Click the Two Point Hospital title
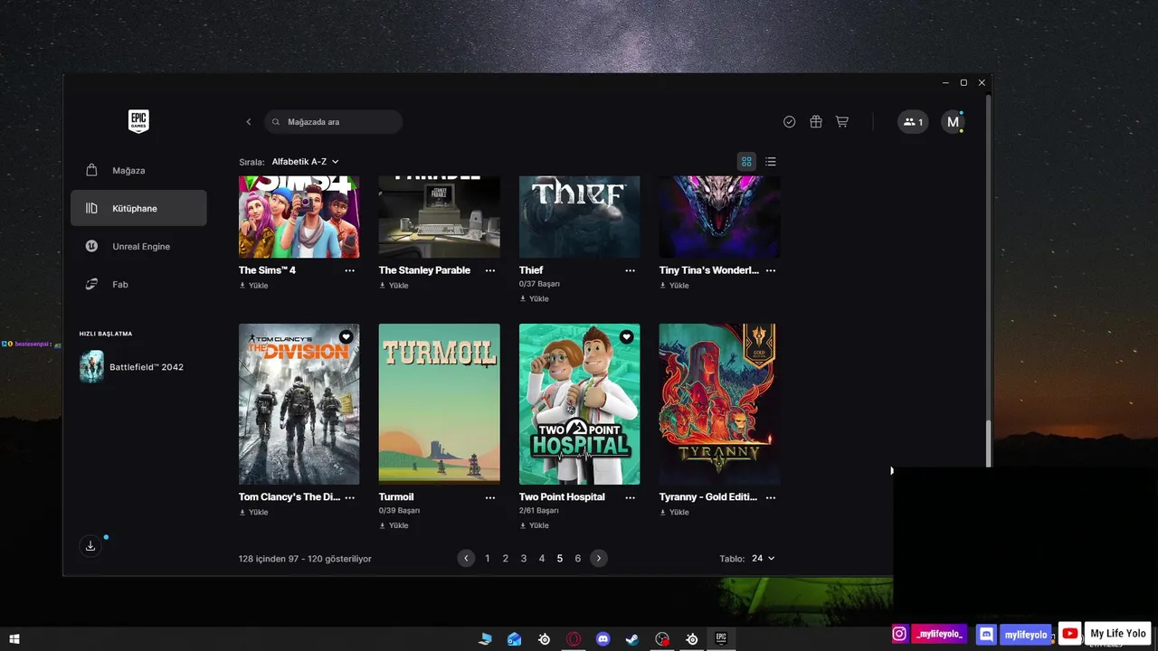The height and width of the screenshot is (651, 1158). (562, 497)
